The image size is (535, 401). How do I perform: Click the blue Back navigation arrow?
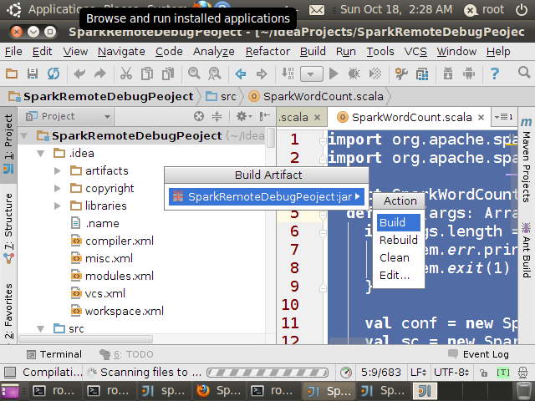pos(241,74)
